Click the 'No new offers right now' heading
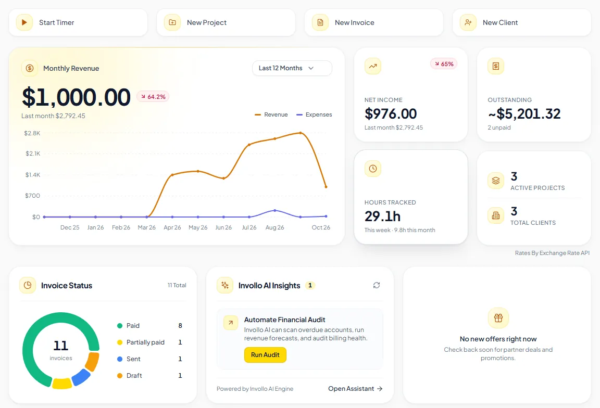 (498, 339)
